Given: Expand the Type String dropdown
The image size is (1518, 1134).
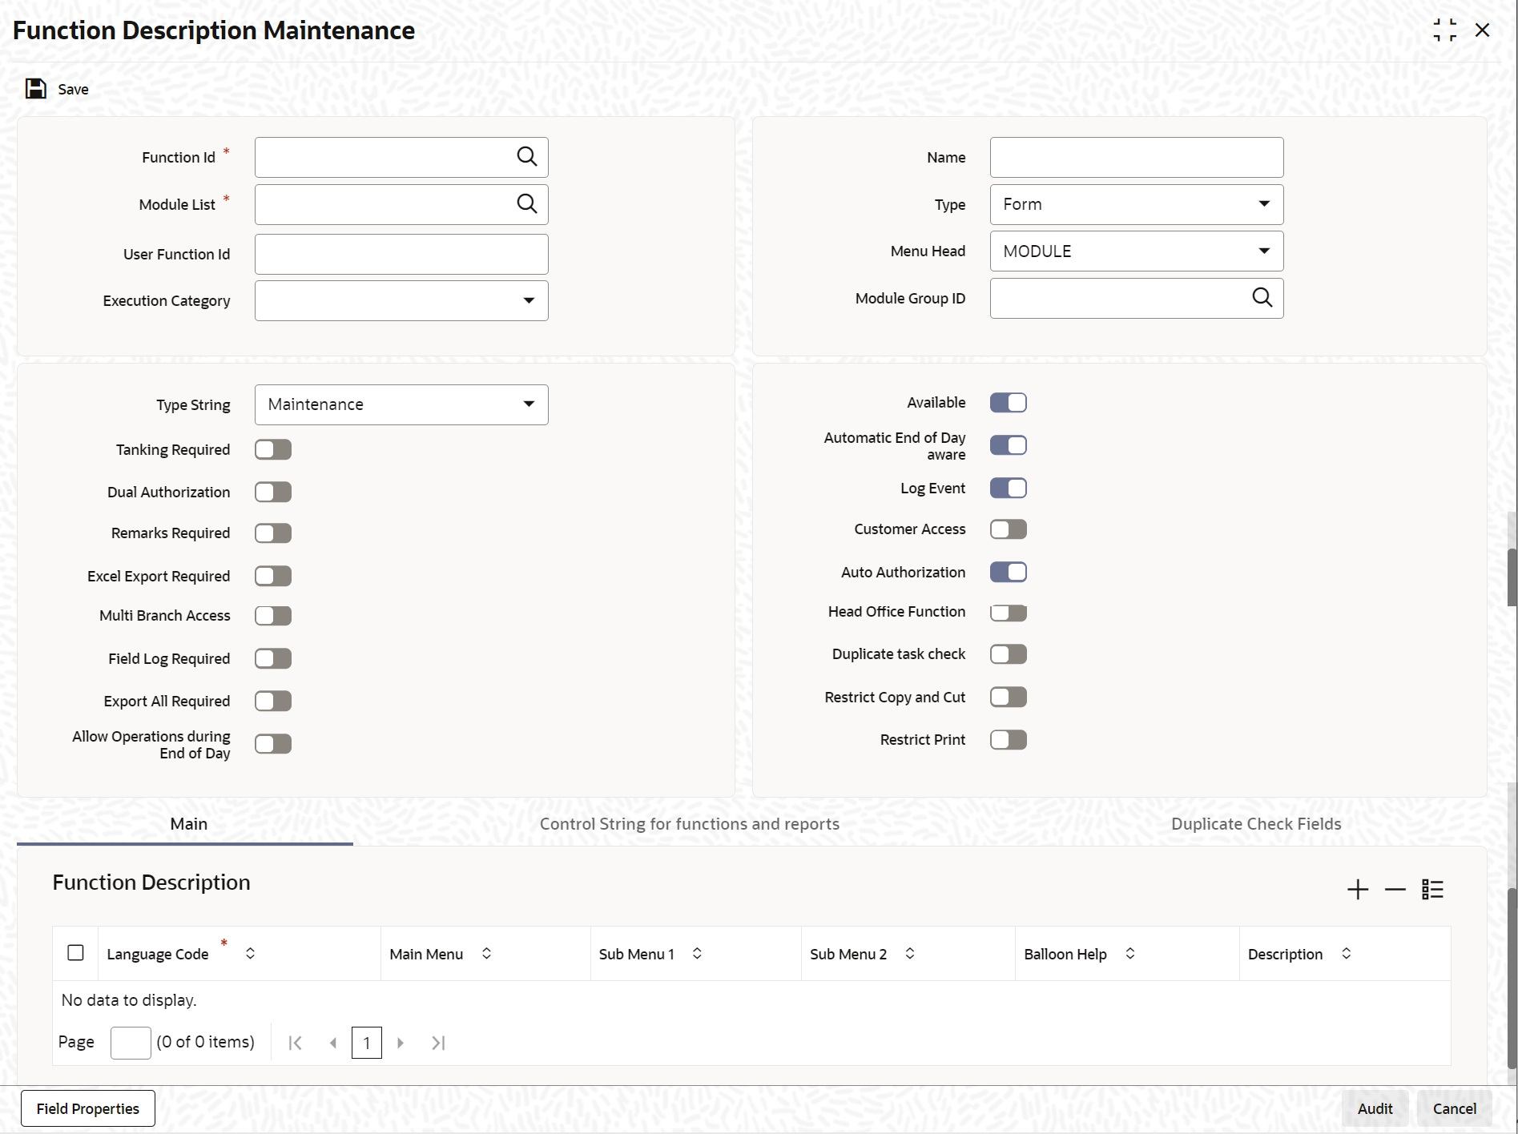Looking at the screenshot, I should [x=529, y=404].
